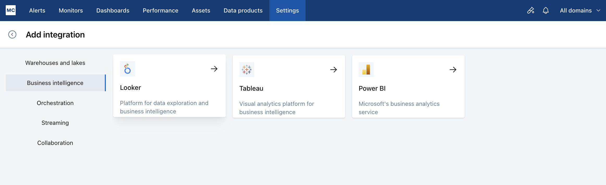The width and height of the screenshot is (606, 185).
Task: Open the Alerts menu item
Action: pyautogui.click(x=37, y=10)
